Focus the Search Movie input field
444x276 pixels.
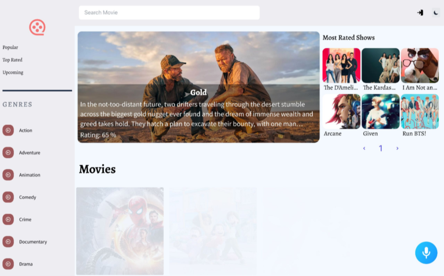[x=169, y=13]
